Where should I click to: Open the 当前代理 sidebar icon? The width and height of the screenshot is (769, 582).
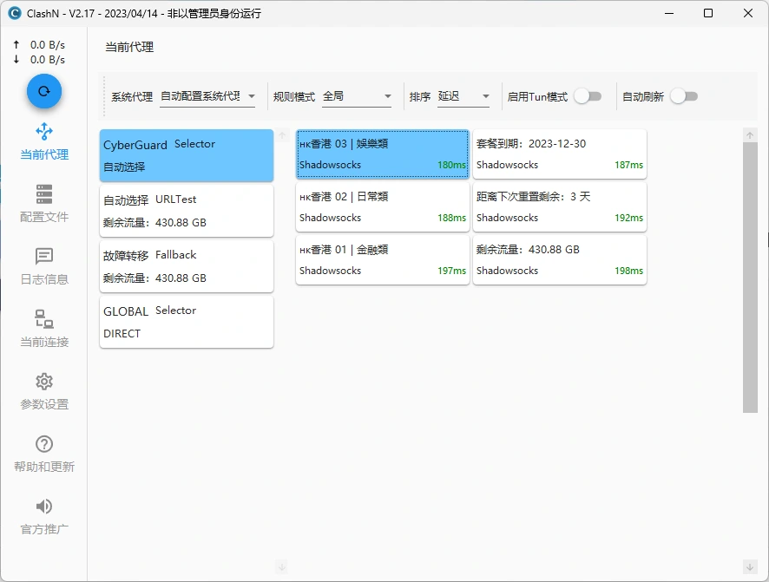click(x=44, y=132)
